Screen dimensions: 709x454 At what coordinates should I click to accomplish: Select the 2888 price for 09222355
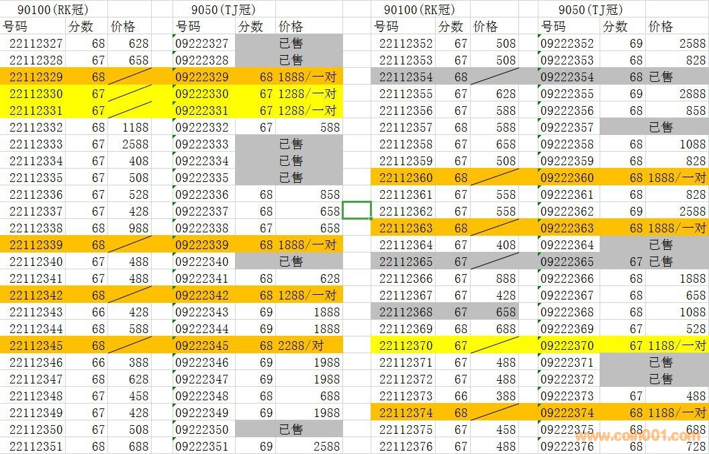(x=677, y=93)
